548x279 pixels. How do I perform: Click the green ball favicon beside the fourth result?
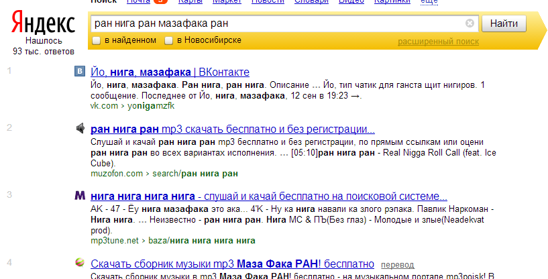[80, 262]
